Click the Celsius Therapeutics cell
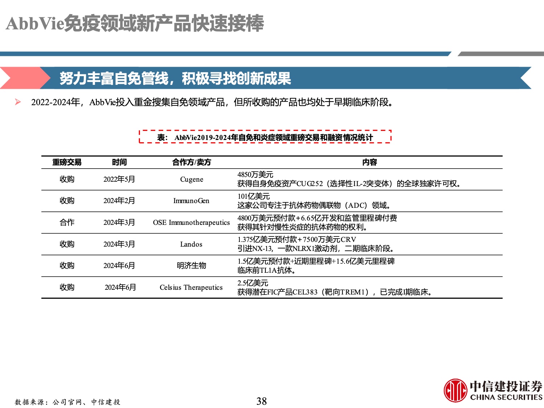Viewport: 544px width, 408px height. (x=191, y=287)
